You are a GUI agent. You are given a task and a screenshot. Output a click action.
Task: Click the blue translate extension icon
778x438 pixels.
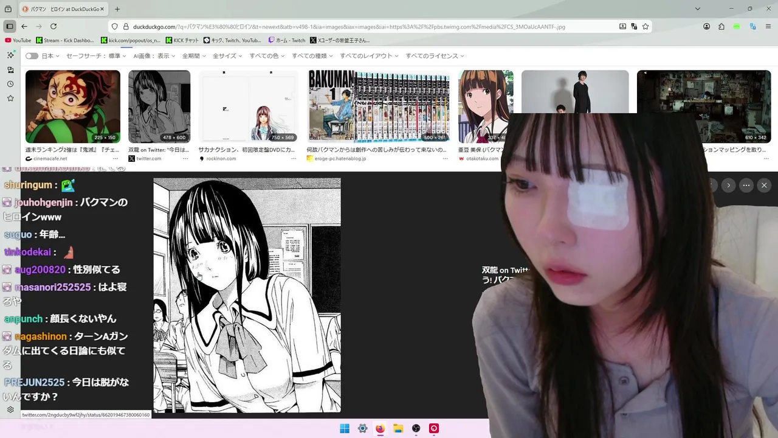(752, 27)
